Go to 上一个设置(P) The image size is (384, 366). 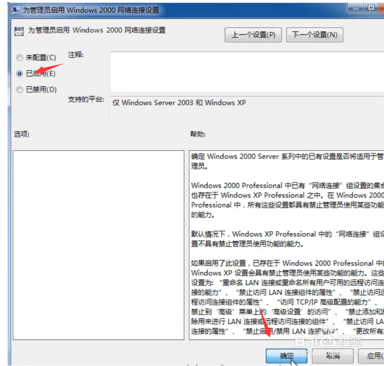253,35
